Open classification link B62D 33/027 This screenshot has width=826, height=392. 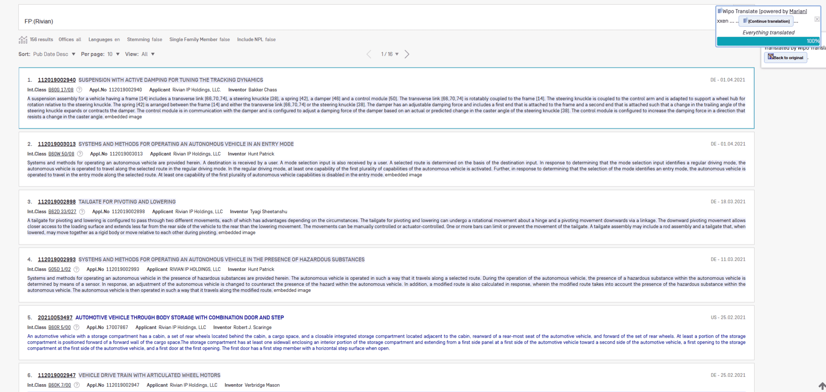click(x=62, y=212)
